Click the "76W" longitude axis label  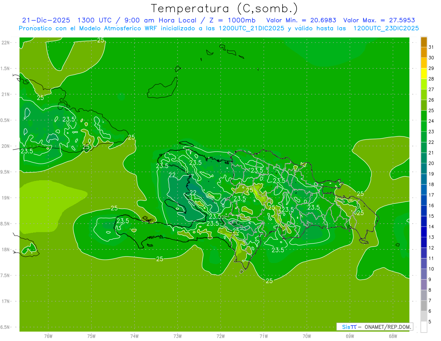tap(48, 336)
